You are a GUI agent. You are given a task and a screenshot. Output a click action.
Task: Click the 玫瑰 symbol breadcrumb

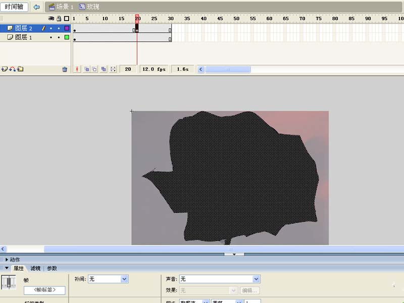coord(89,7)
